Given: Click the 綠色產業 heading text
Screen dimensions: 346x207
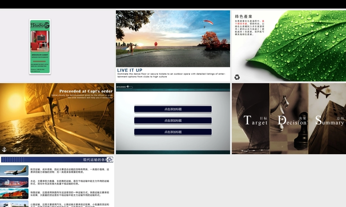Looking at the screenshot, I should 244,16.
